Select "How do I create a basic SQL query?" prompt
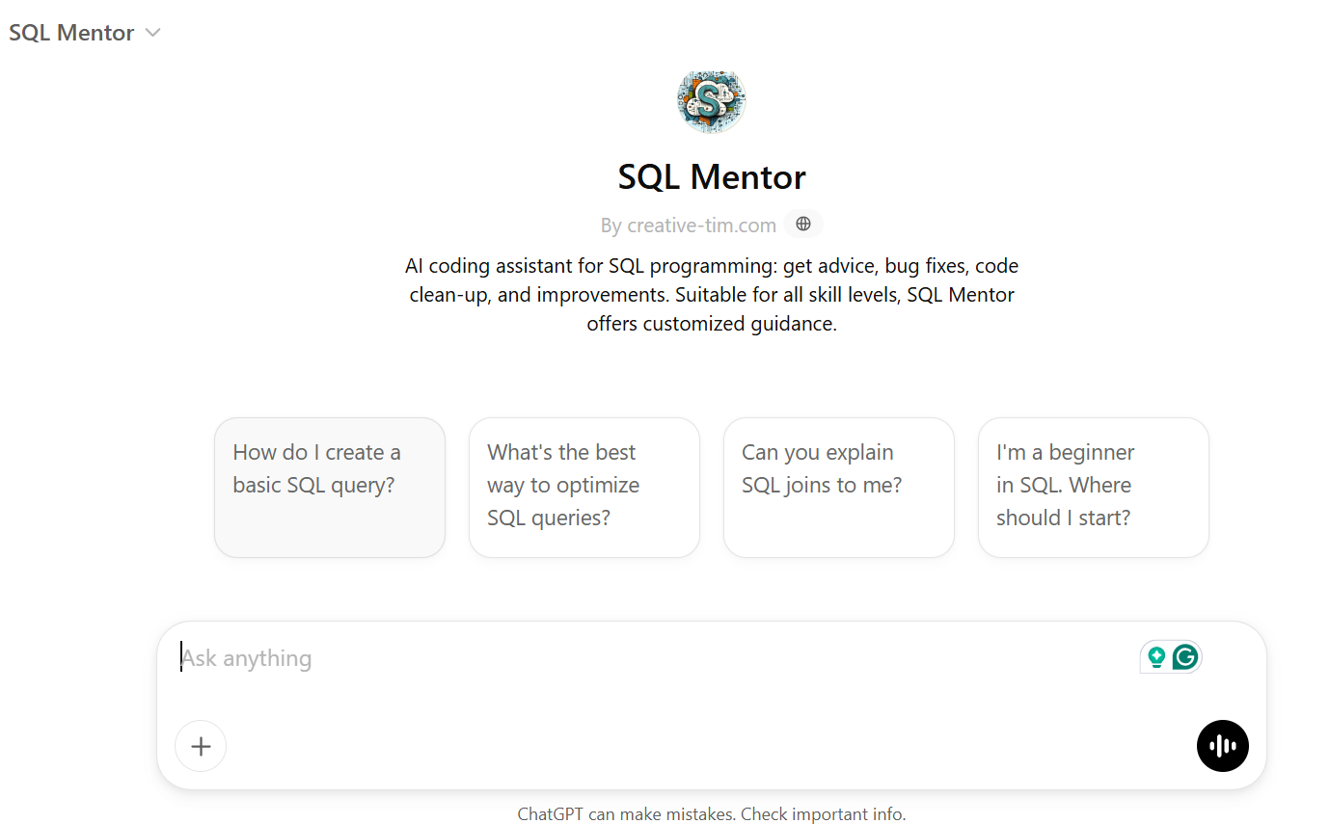 point(330,488)
